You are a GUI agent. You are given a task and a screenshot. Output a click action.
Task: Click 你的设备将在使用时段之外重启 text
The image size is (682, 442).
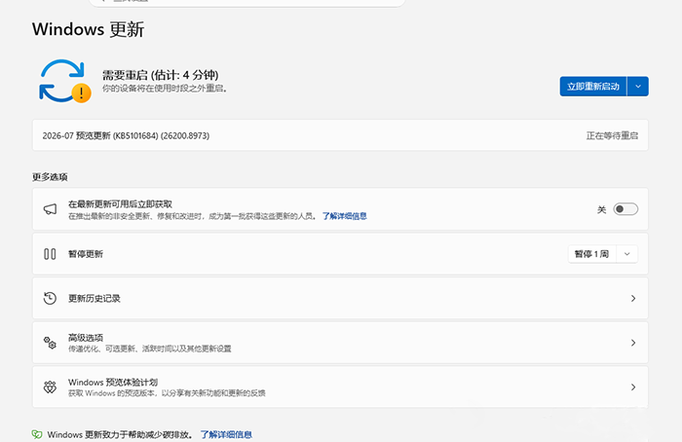[165, 89]
